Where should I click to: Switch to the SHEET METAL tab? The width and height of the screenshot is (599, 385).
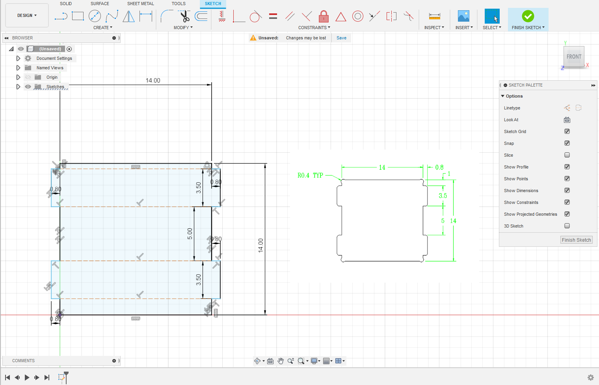coord(140,4)
